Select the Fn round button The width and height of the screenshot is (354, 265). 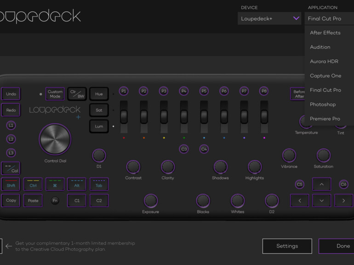[55, 200]
